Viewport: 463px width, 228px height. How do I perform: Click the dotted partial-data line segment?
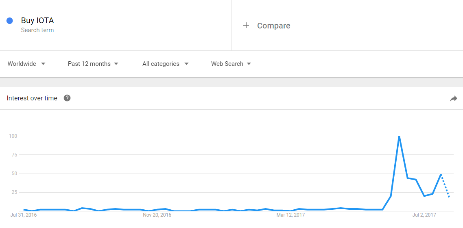(x=445, y=186)
